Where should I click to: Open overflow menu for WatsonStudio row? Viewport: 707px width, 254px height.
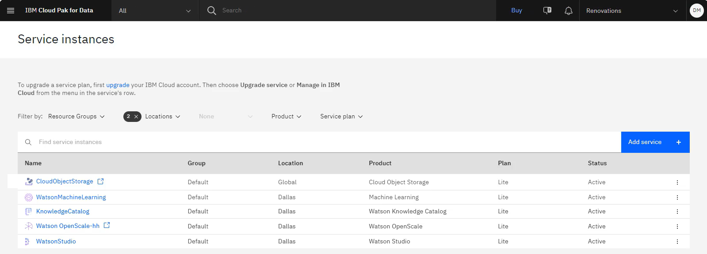pos(677,242)
